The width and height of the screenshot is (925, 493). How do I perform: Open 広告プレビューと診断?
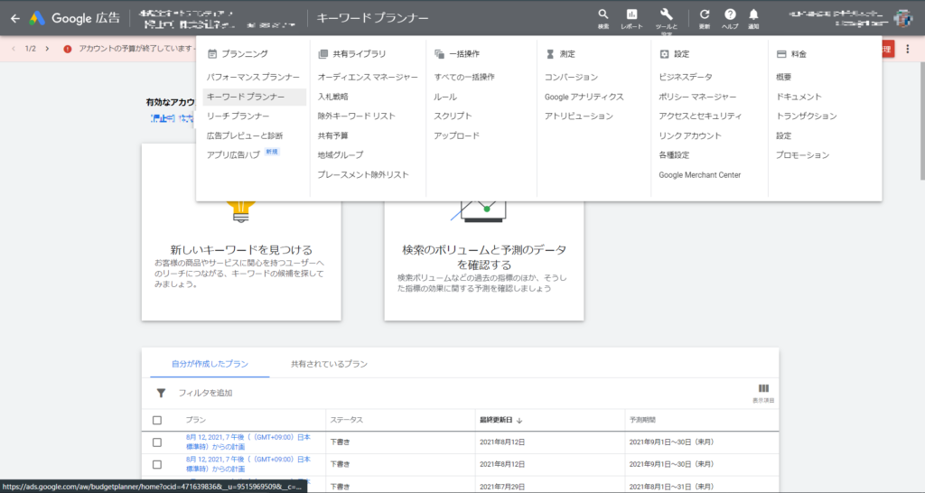tap(245, 135)
